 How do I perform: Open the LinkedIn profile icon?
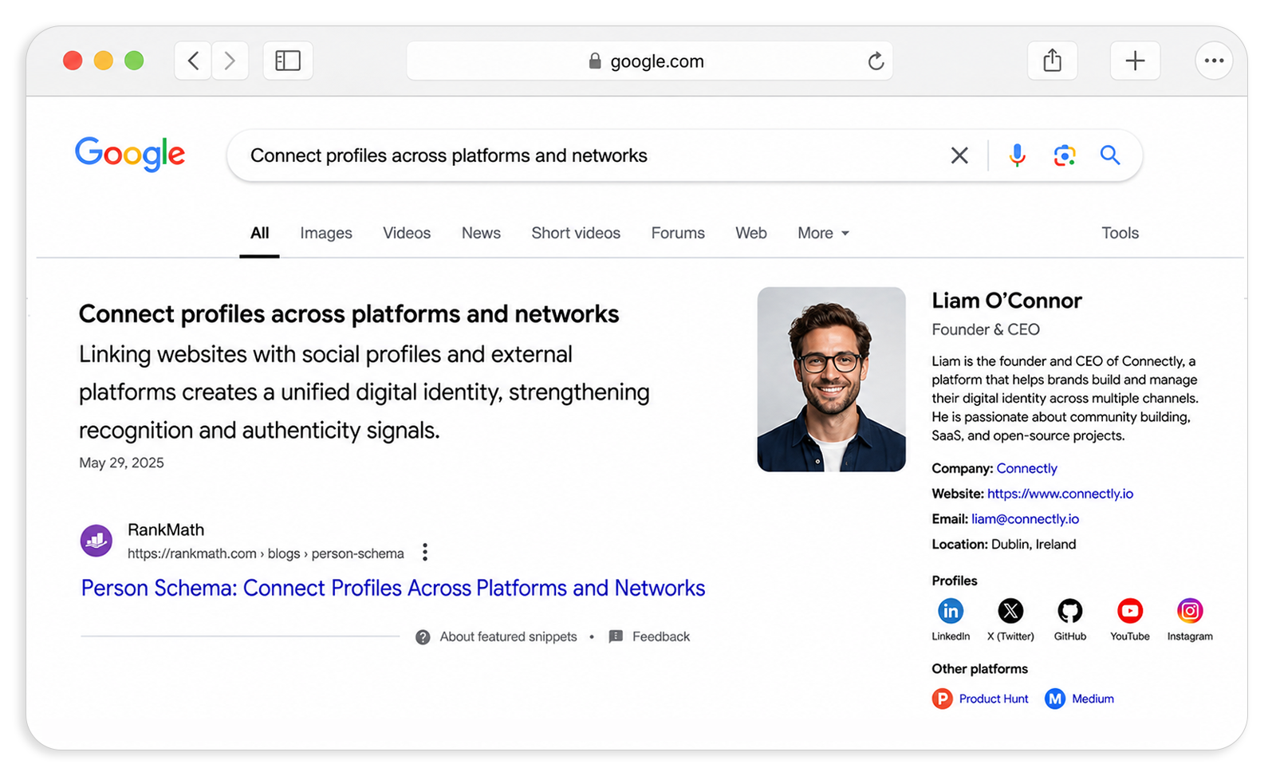point(951,611)
